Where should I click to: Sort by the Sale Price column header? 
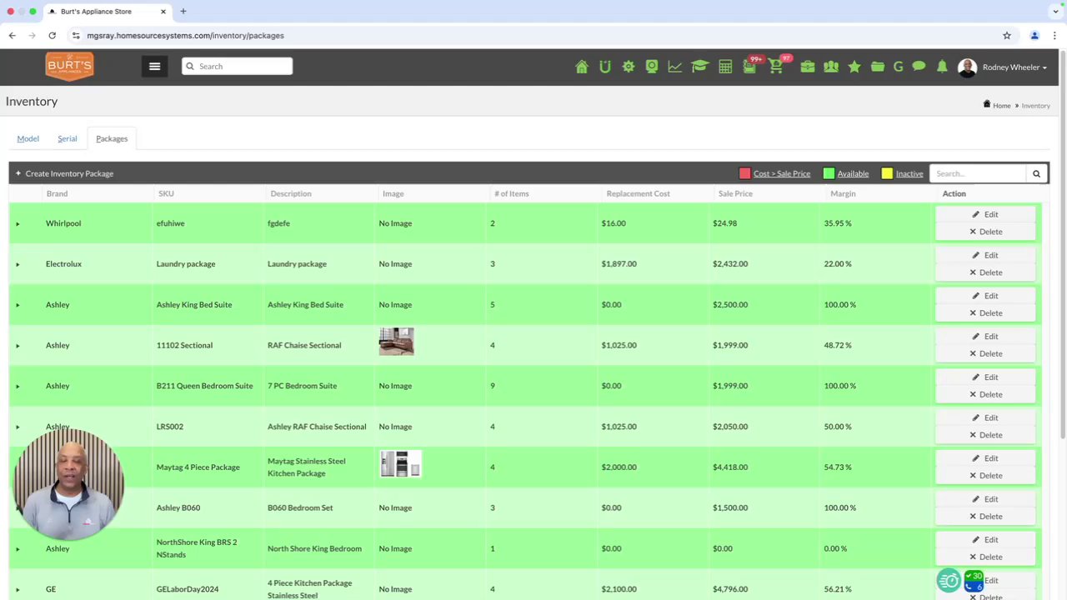[x=735, y=193]
